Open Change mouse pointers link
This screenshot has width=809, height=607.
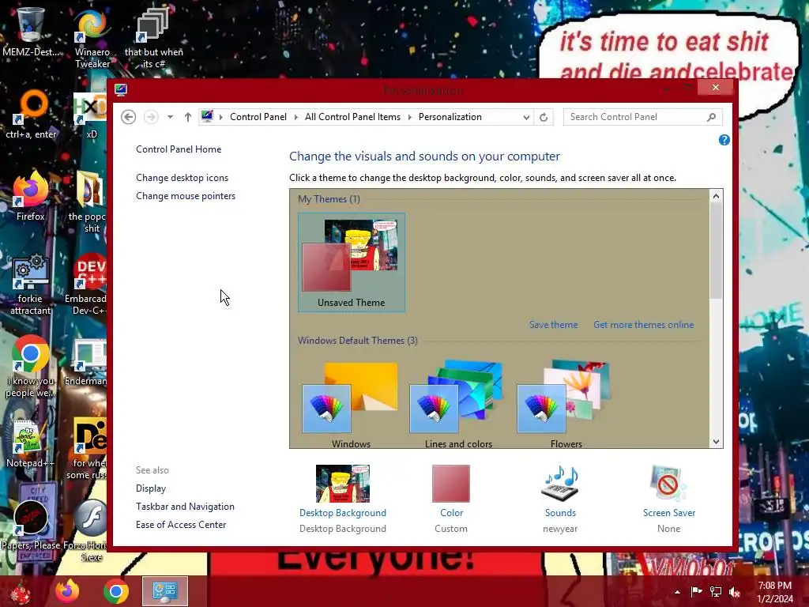[x=186, y=196]
